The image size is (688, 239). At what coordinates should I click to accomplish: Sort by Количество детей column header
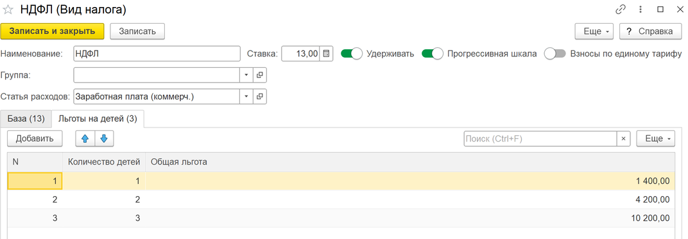tap(104, 162)
